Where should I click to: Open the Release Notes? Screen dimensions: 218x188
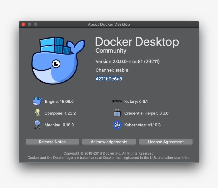52,142
